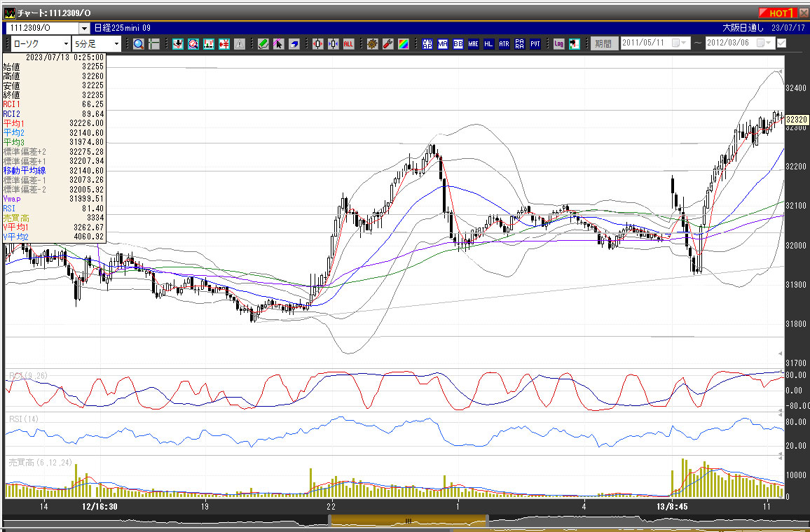Toggle the MAE envelope indicator

473,44
